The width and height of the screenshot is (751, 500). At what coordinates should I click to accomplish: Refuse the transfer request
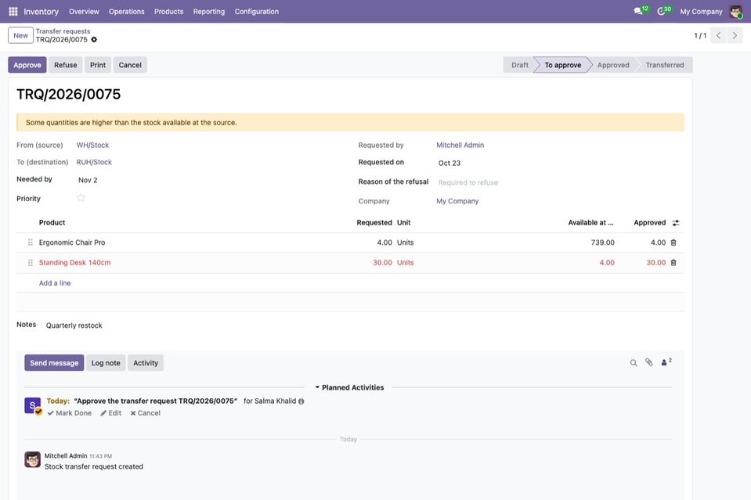point(66,65)
